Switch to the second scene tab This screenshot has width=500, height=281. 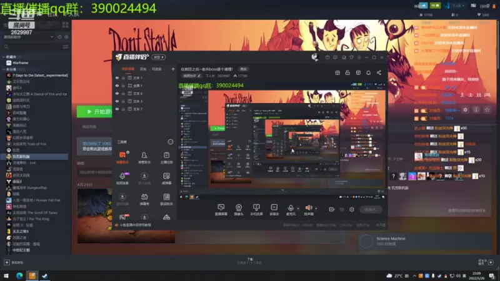[x=143, y=69]
